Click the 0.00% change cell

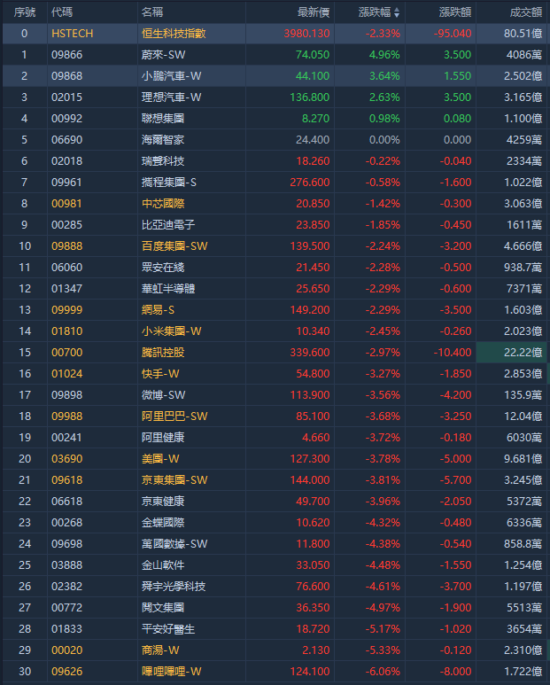coord(384,140)
